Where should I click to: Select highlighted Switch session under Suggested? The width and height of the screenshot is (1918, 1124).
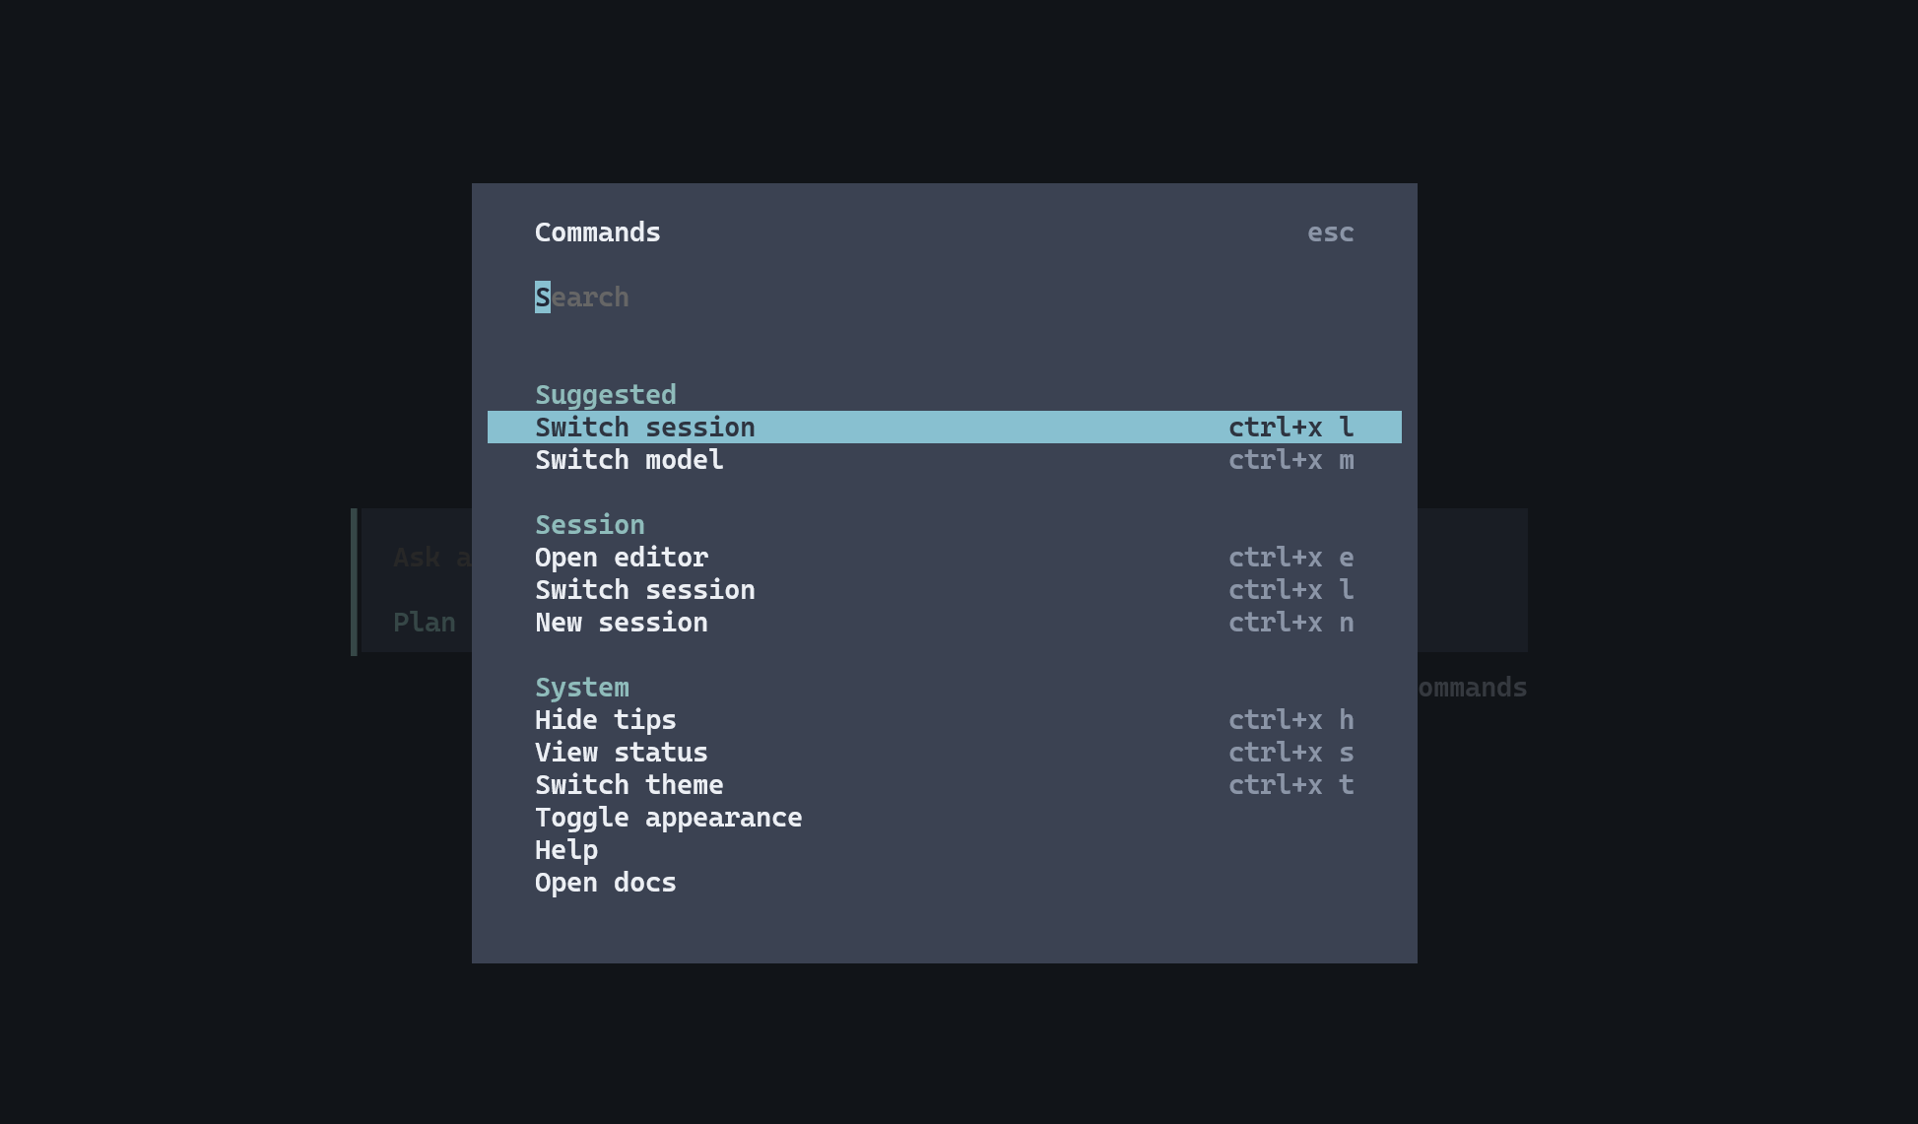(645, 428)
